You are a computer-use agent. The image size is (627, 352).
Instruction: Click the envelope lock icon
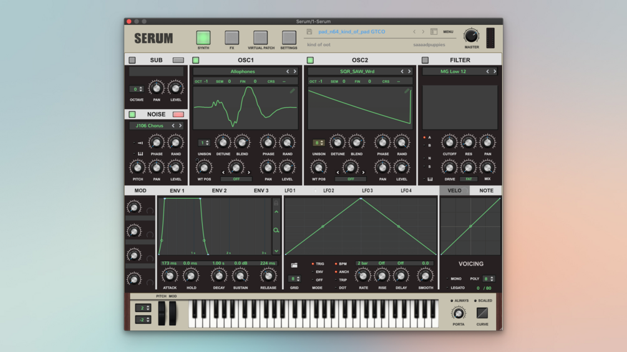click(276, 202)
